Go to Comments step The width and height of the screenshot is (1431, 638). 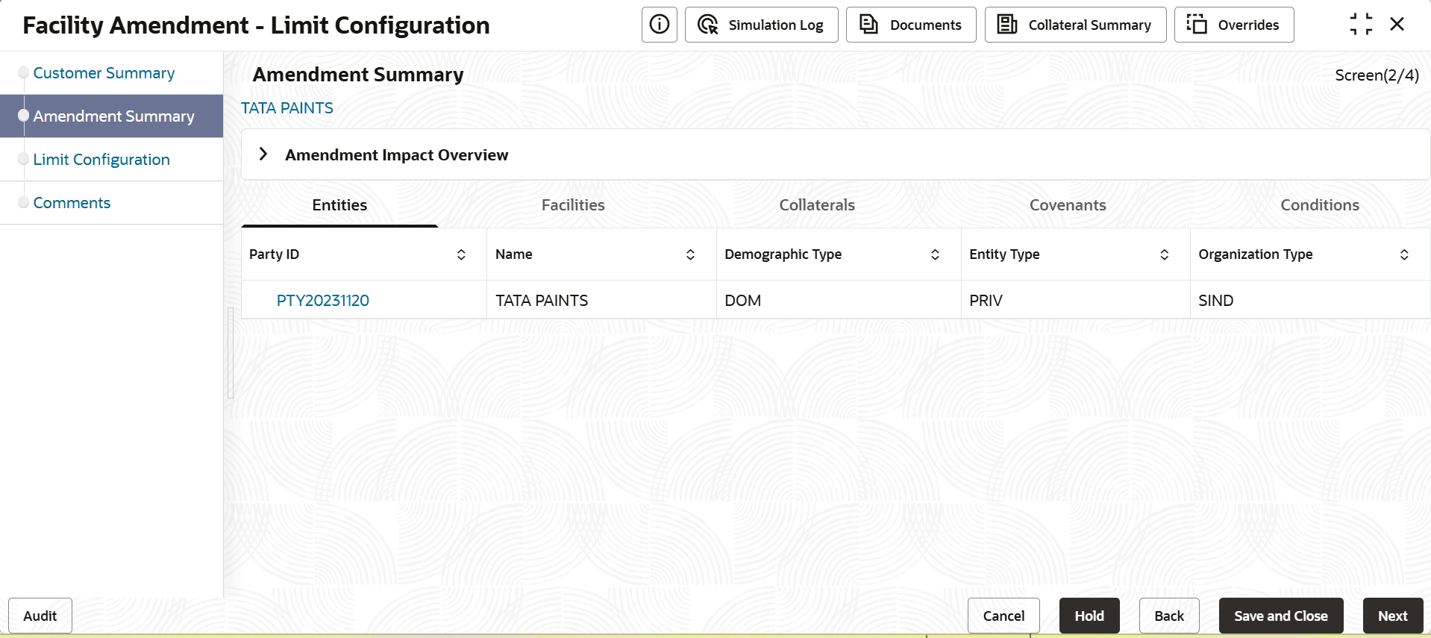click(72, 203)
